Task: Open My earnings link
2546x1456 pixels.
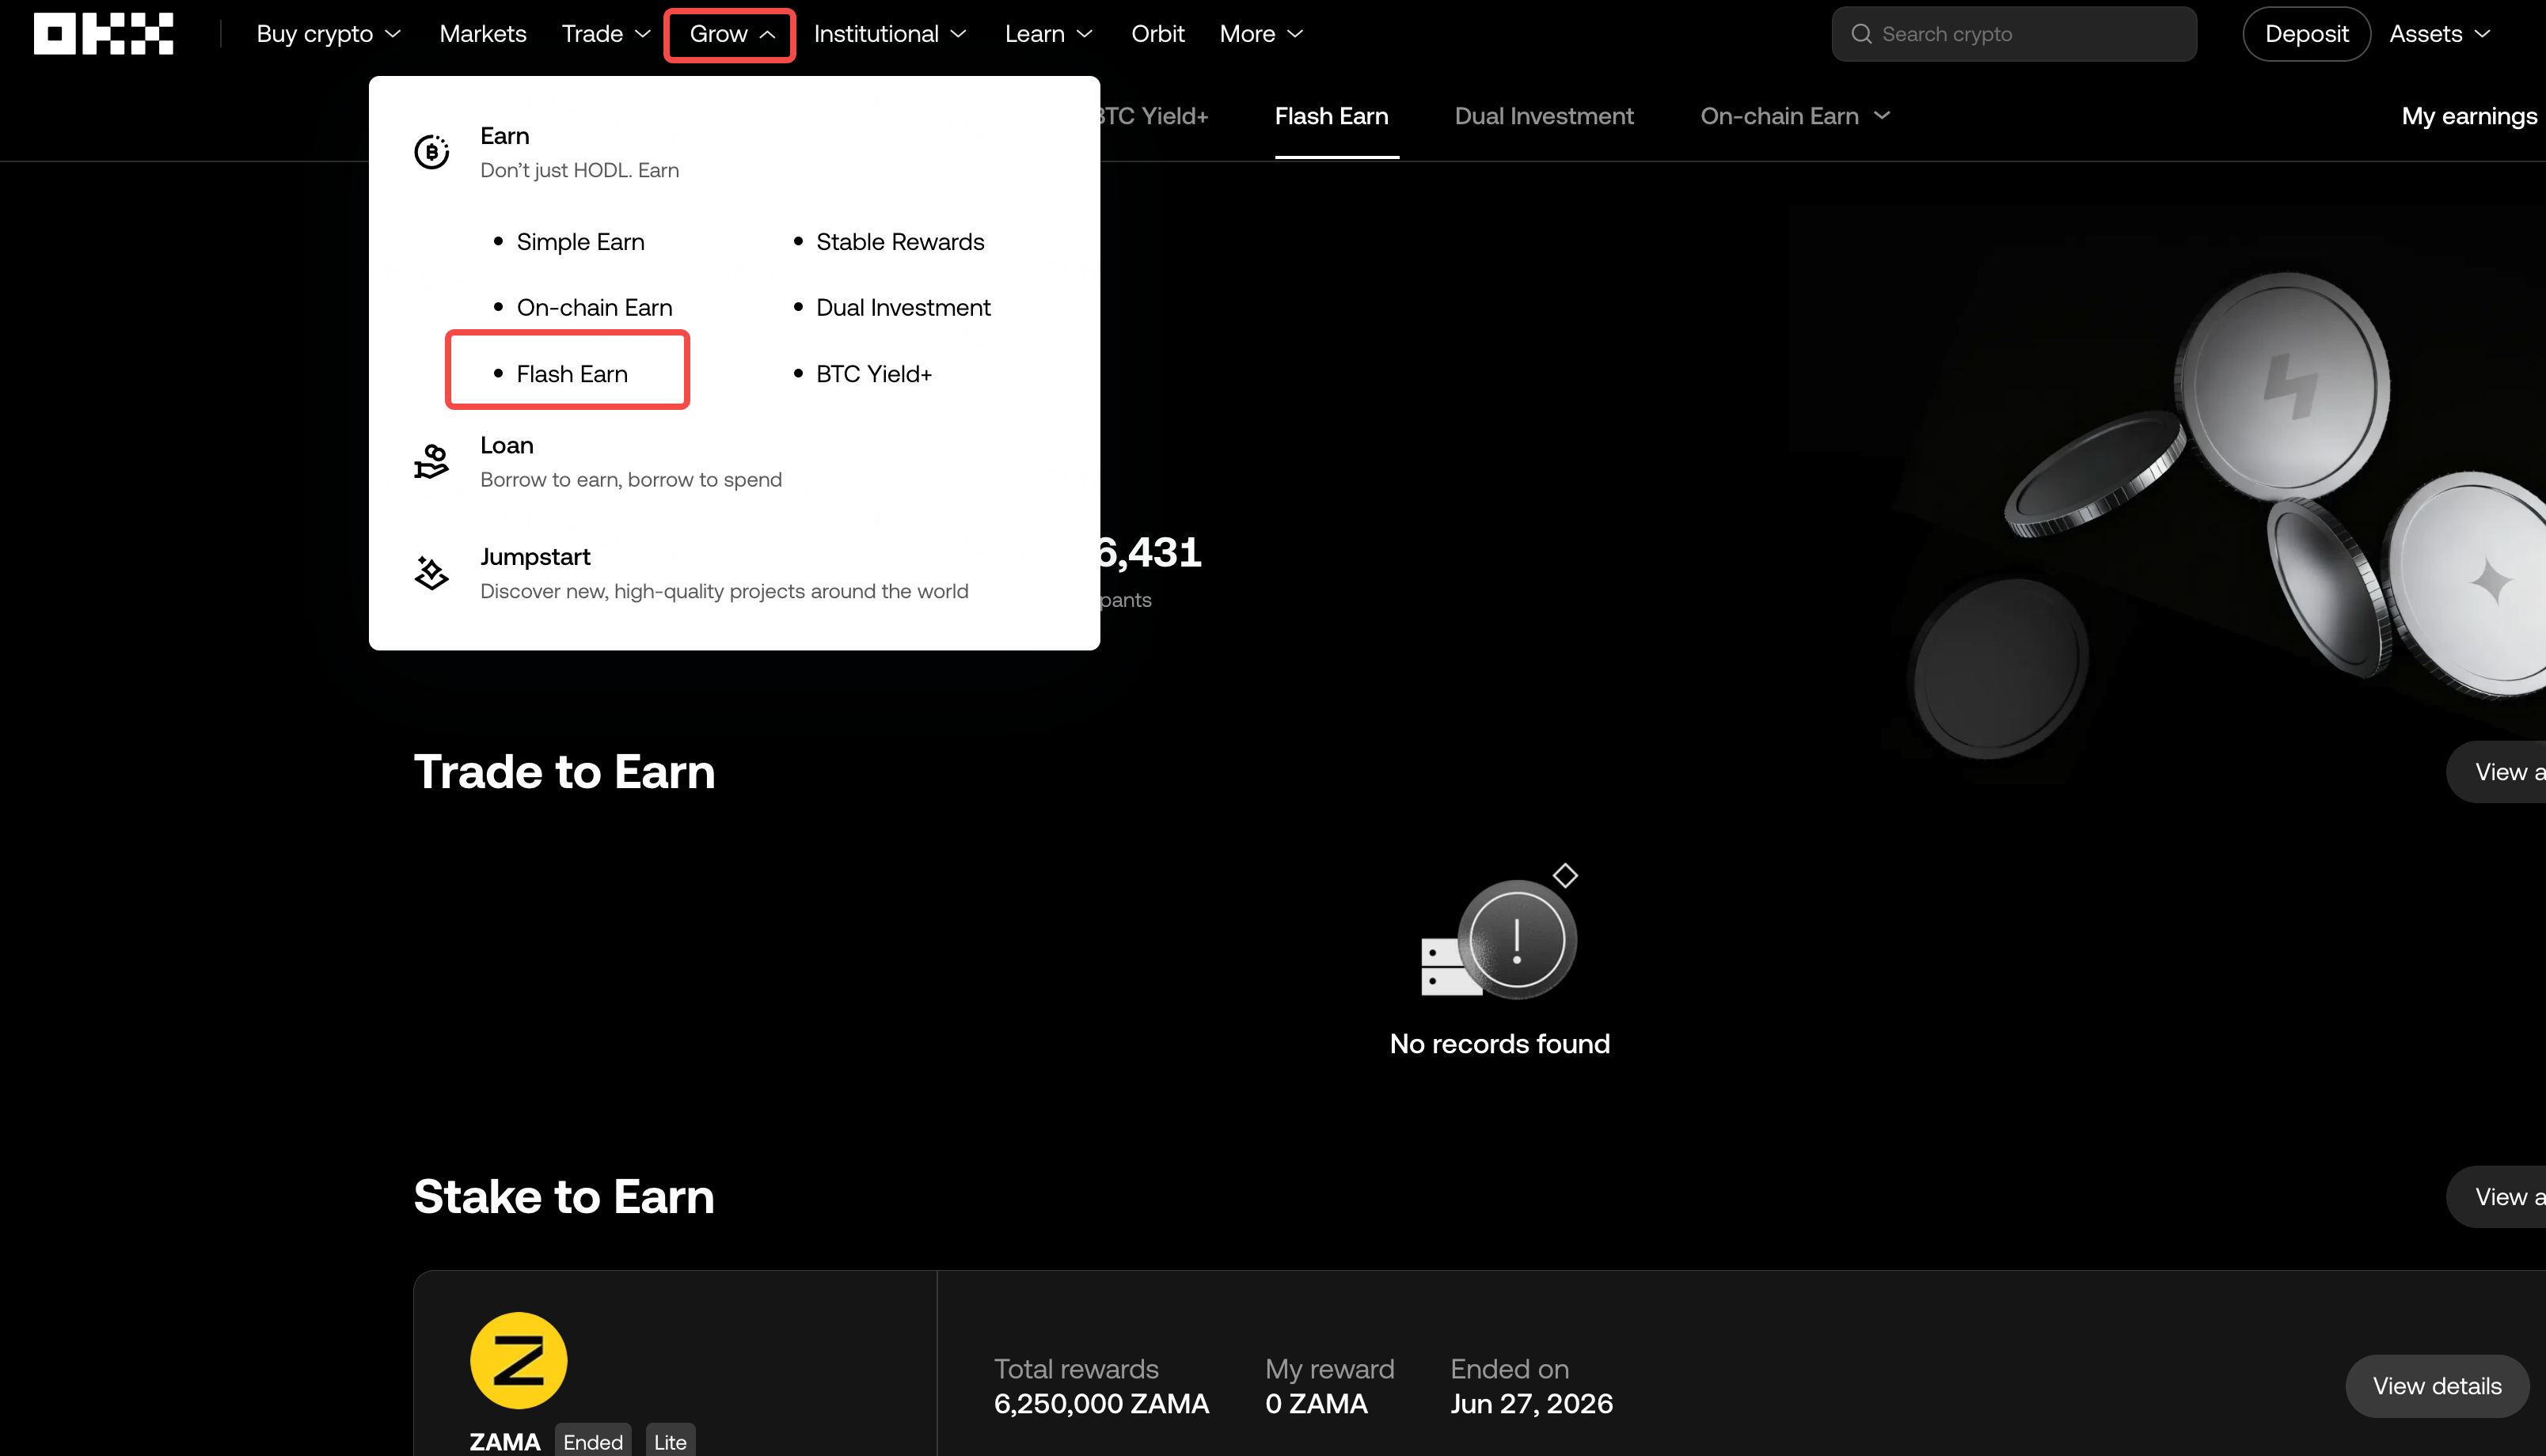Action: [x=2469, y=116]
